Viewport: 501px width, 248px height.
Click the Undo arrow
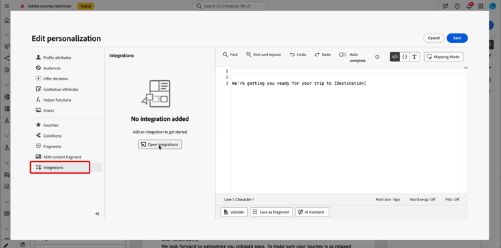[298, 55]
